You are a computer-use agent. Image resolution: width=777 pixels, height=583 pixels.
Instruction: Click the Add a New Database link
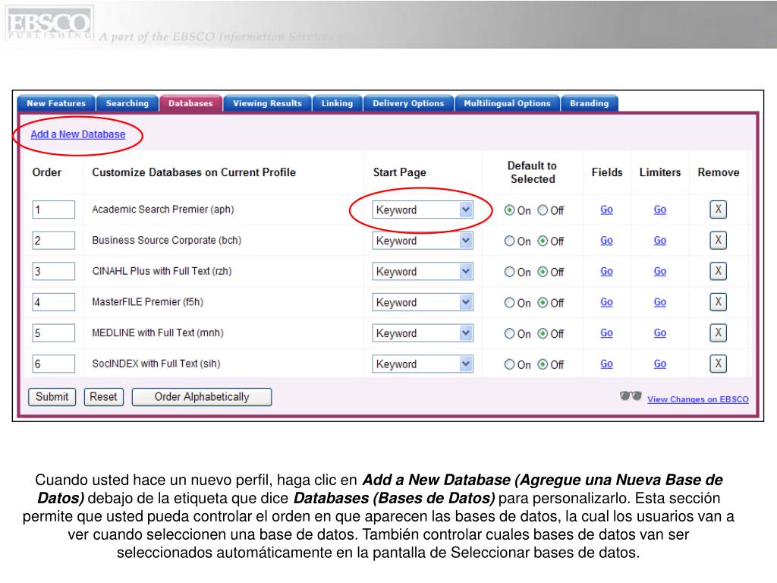pyautogui.click(x=78, y=134)
